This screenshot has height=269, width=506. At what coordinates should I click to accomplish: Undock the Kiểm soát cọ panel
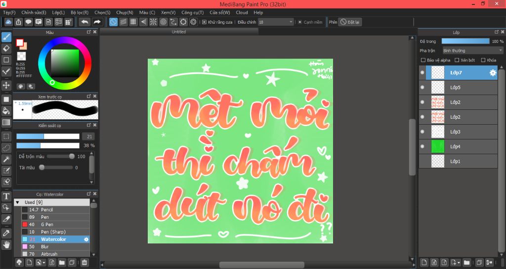[x=89, y=125]
